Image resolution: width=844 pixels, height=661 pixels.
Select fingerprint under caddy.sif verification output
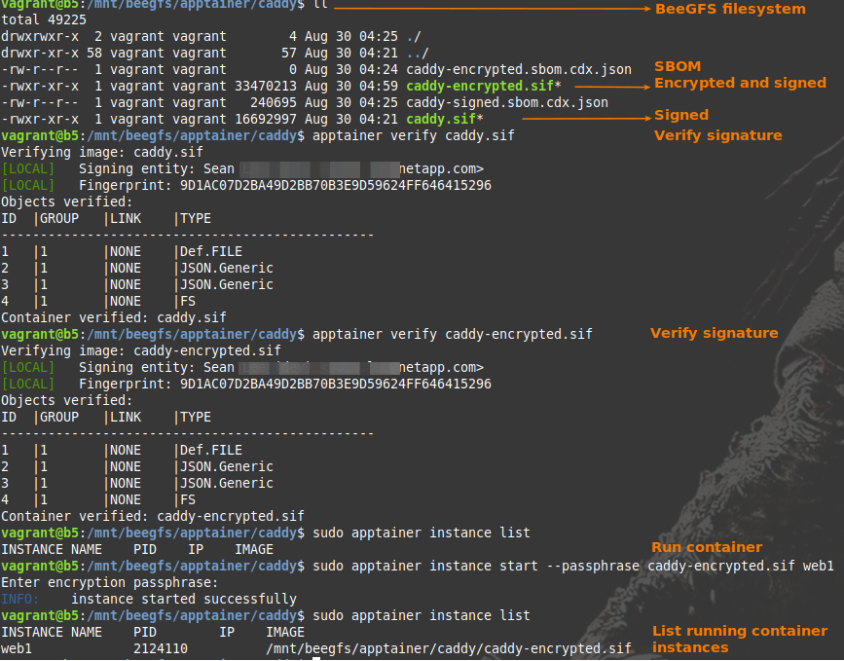335,186
